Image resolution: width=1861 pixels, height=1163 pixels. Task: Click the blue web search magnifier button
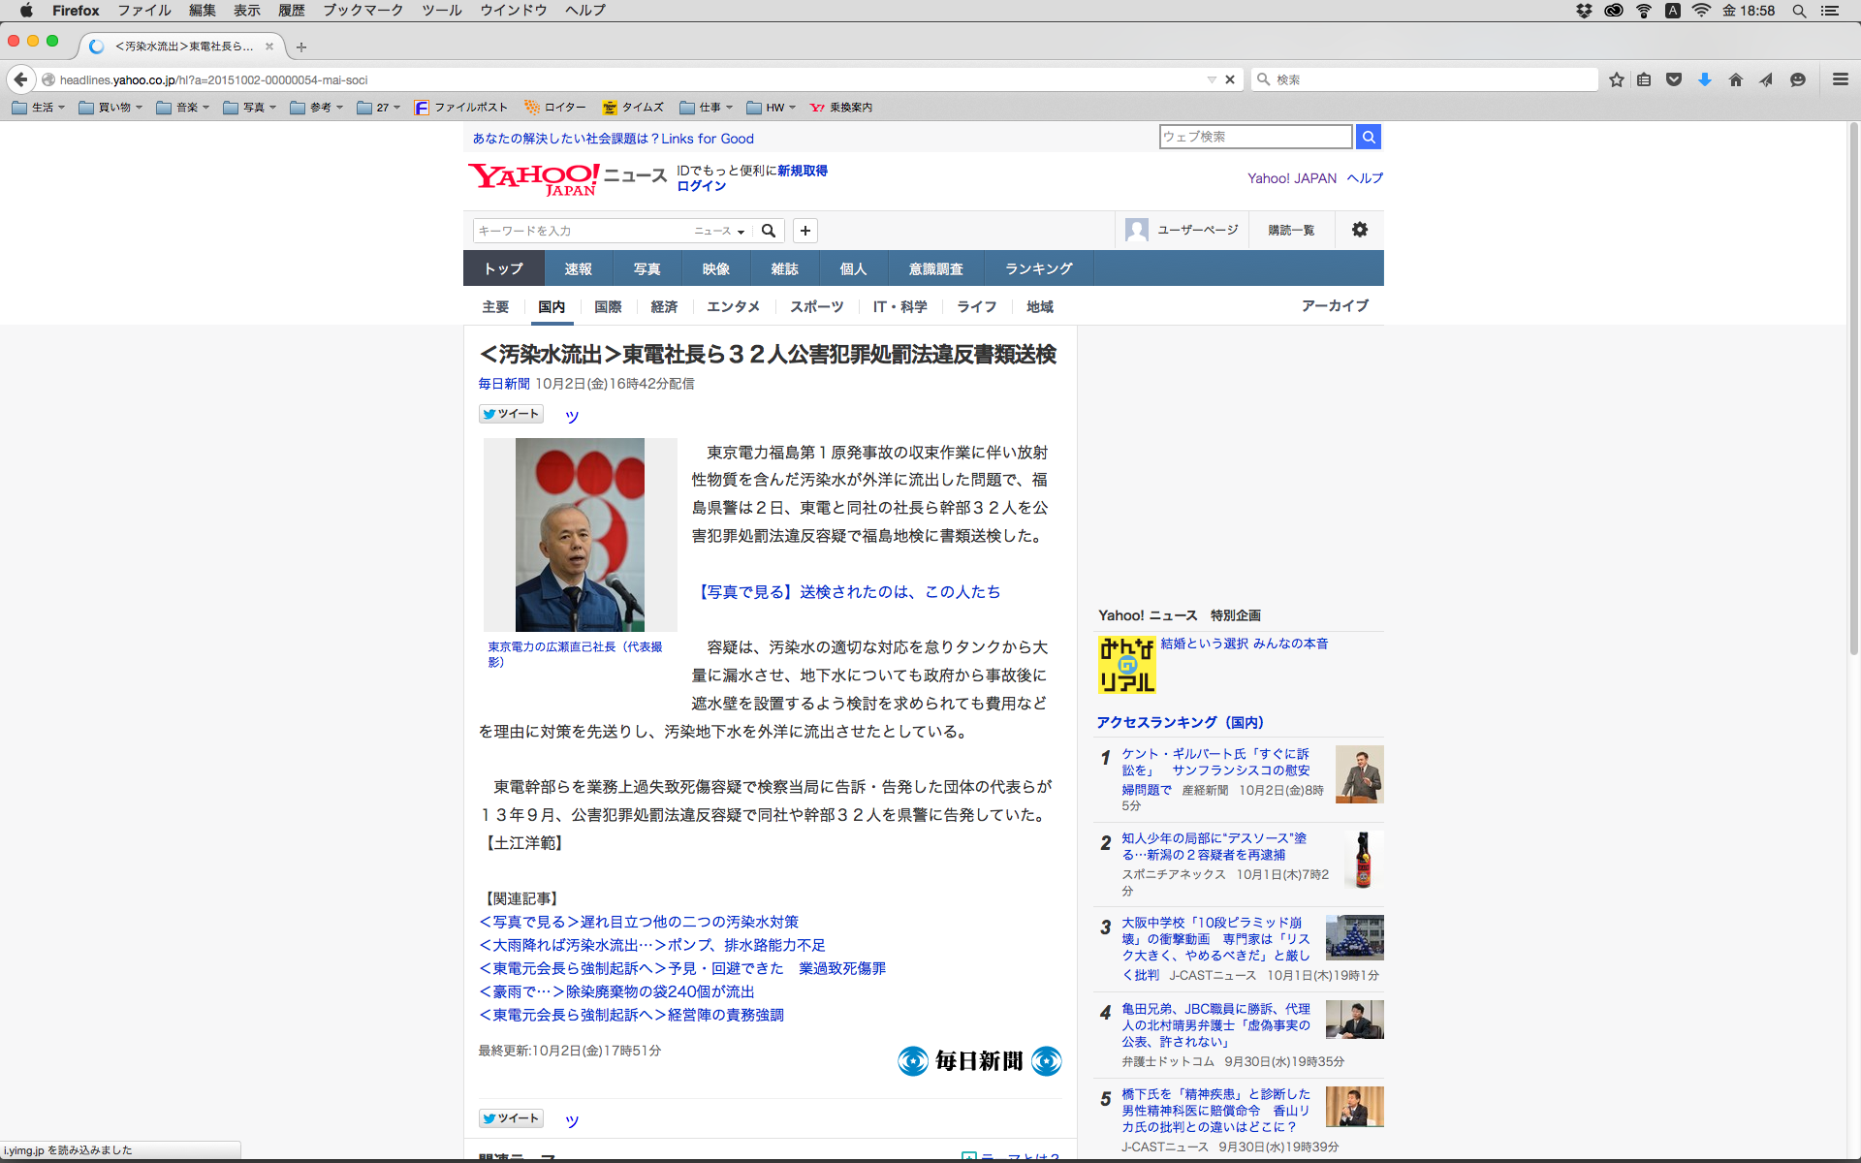click(1368, 137)
